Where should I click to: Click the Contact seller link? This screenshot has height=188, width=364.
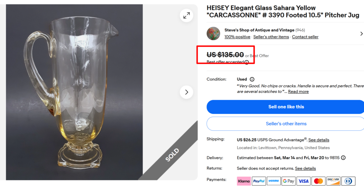[305, 37]
